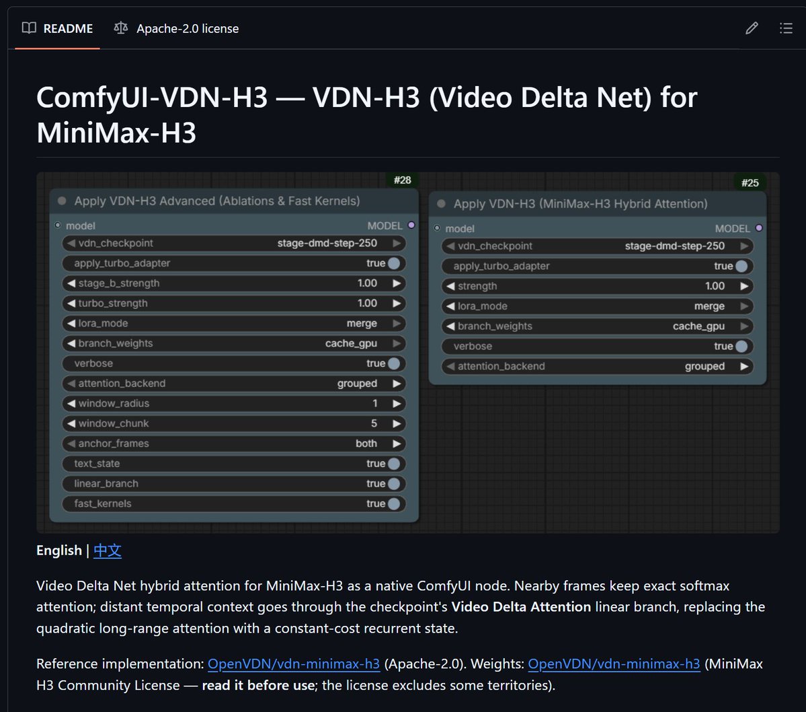Click the #28 node badge

click(403, 180)
